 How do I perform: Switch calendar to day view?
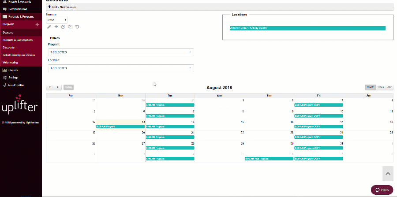(x=390, y=87)
